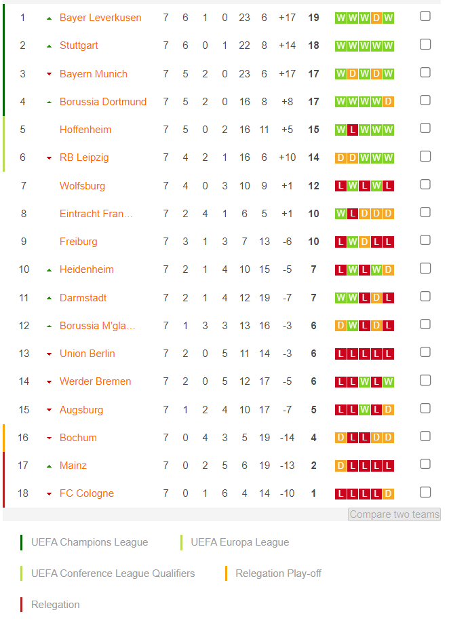
Task: Open the Augsburg team link
Action: [x=81, y=410]
